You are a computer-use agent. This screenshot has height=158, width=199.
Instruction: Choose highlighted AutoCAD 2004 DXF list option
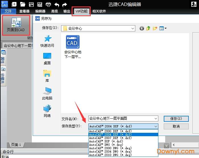click(123, 134)
